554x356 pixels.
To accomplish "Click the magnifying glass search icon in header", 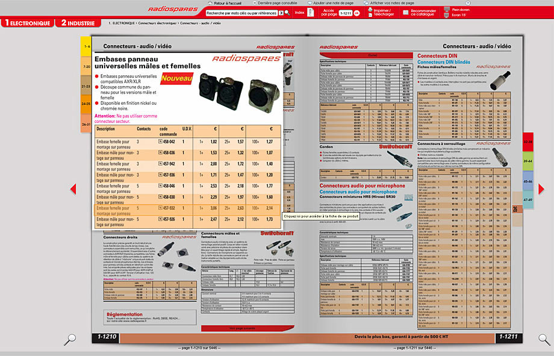I will (x=287, y=13).
